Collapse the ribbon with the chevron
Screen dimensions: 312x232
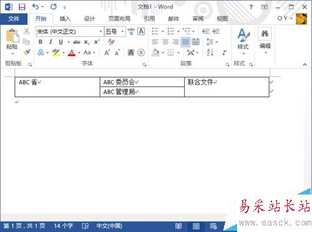(x=305, y=64)
